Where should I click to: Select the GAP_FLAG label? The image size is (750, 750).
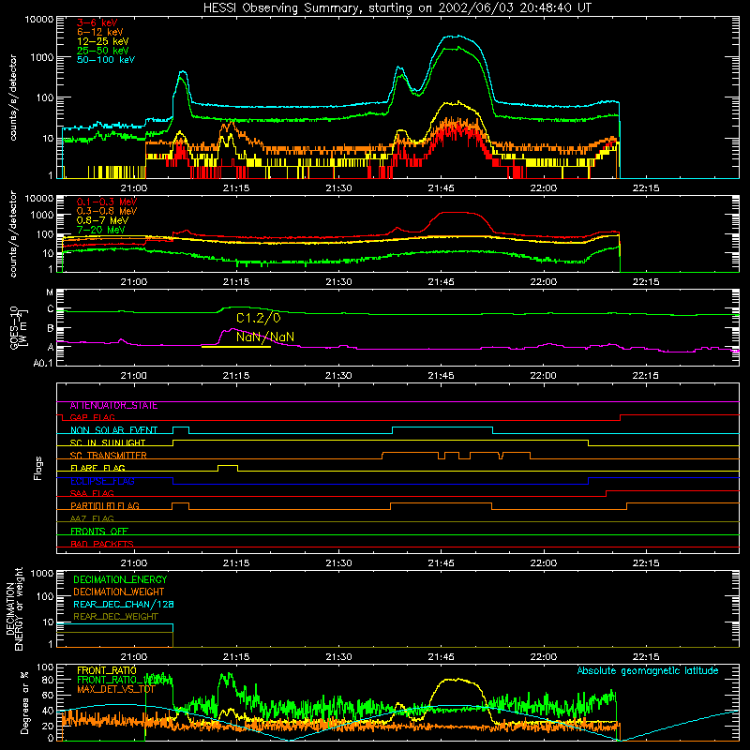92,417
